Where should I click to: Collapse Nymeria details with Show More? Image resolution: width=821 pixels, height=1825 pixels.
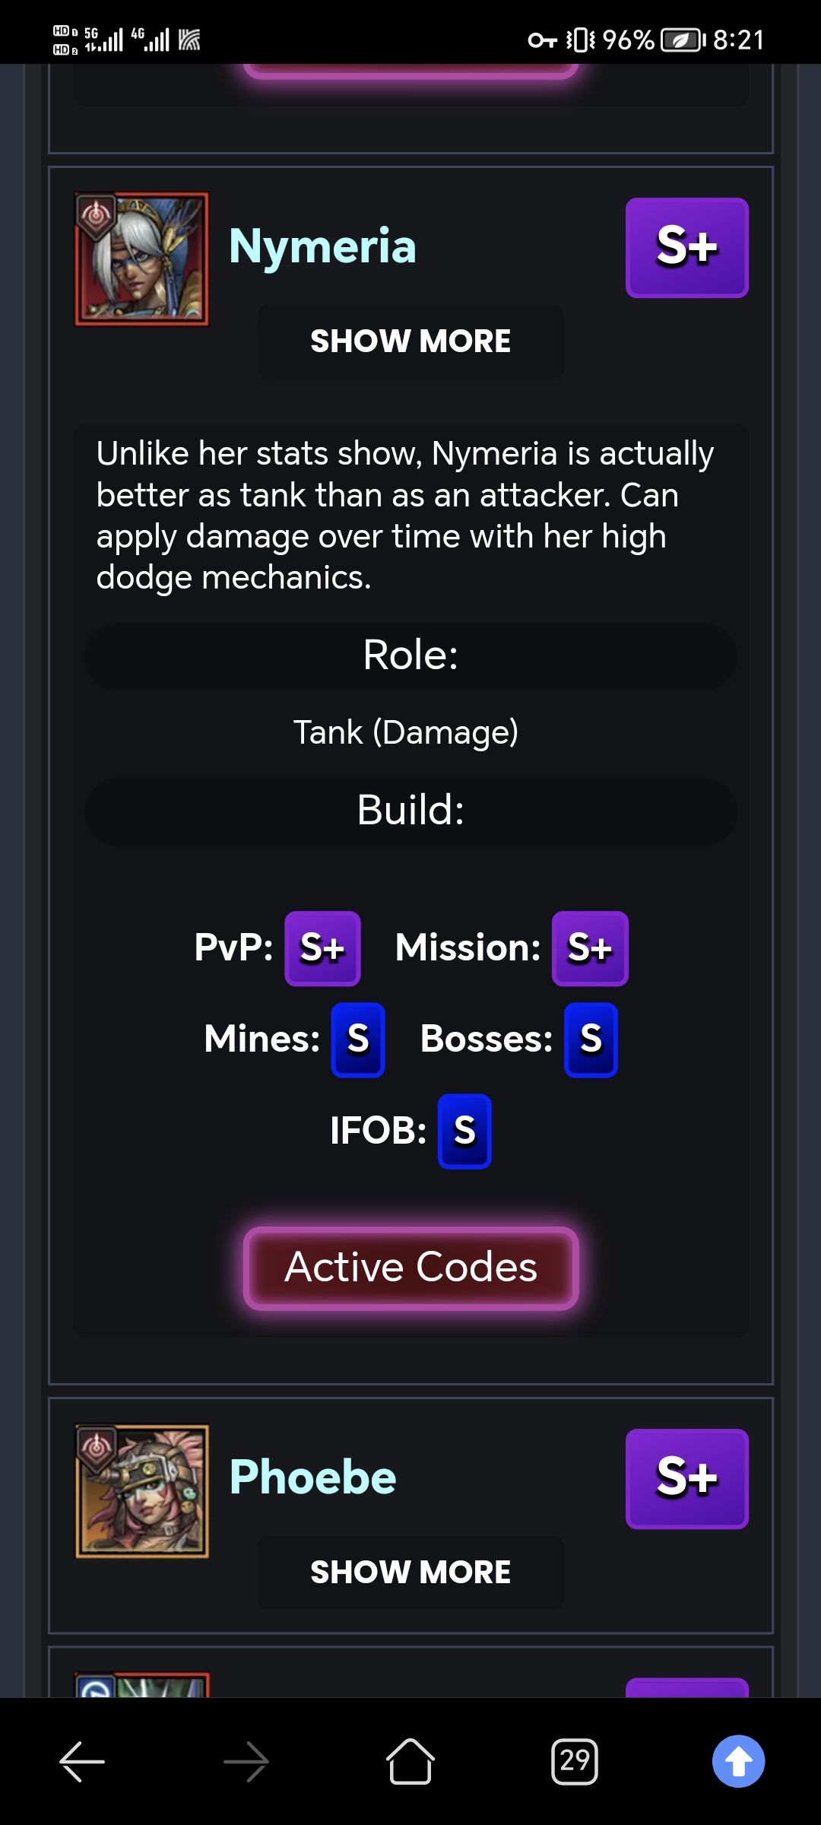point(410,341)
